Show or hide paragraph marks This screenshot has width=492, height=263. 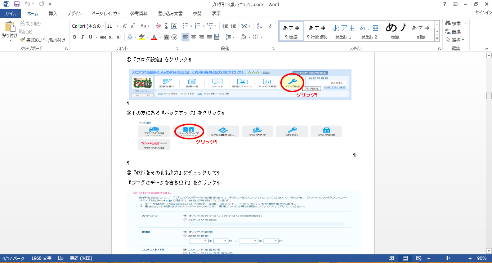click(270, 26)
